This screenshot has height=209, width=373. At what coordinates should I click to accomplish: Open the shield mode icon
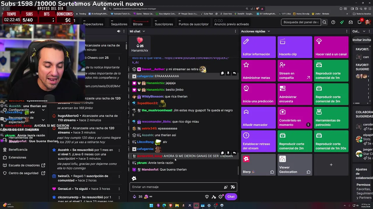click(x=207, y=197)
